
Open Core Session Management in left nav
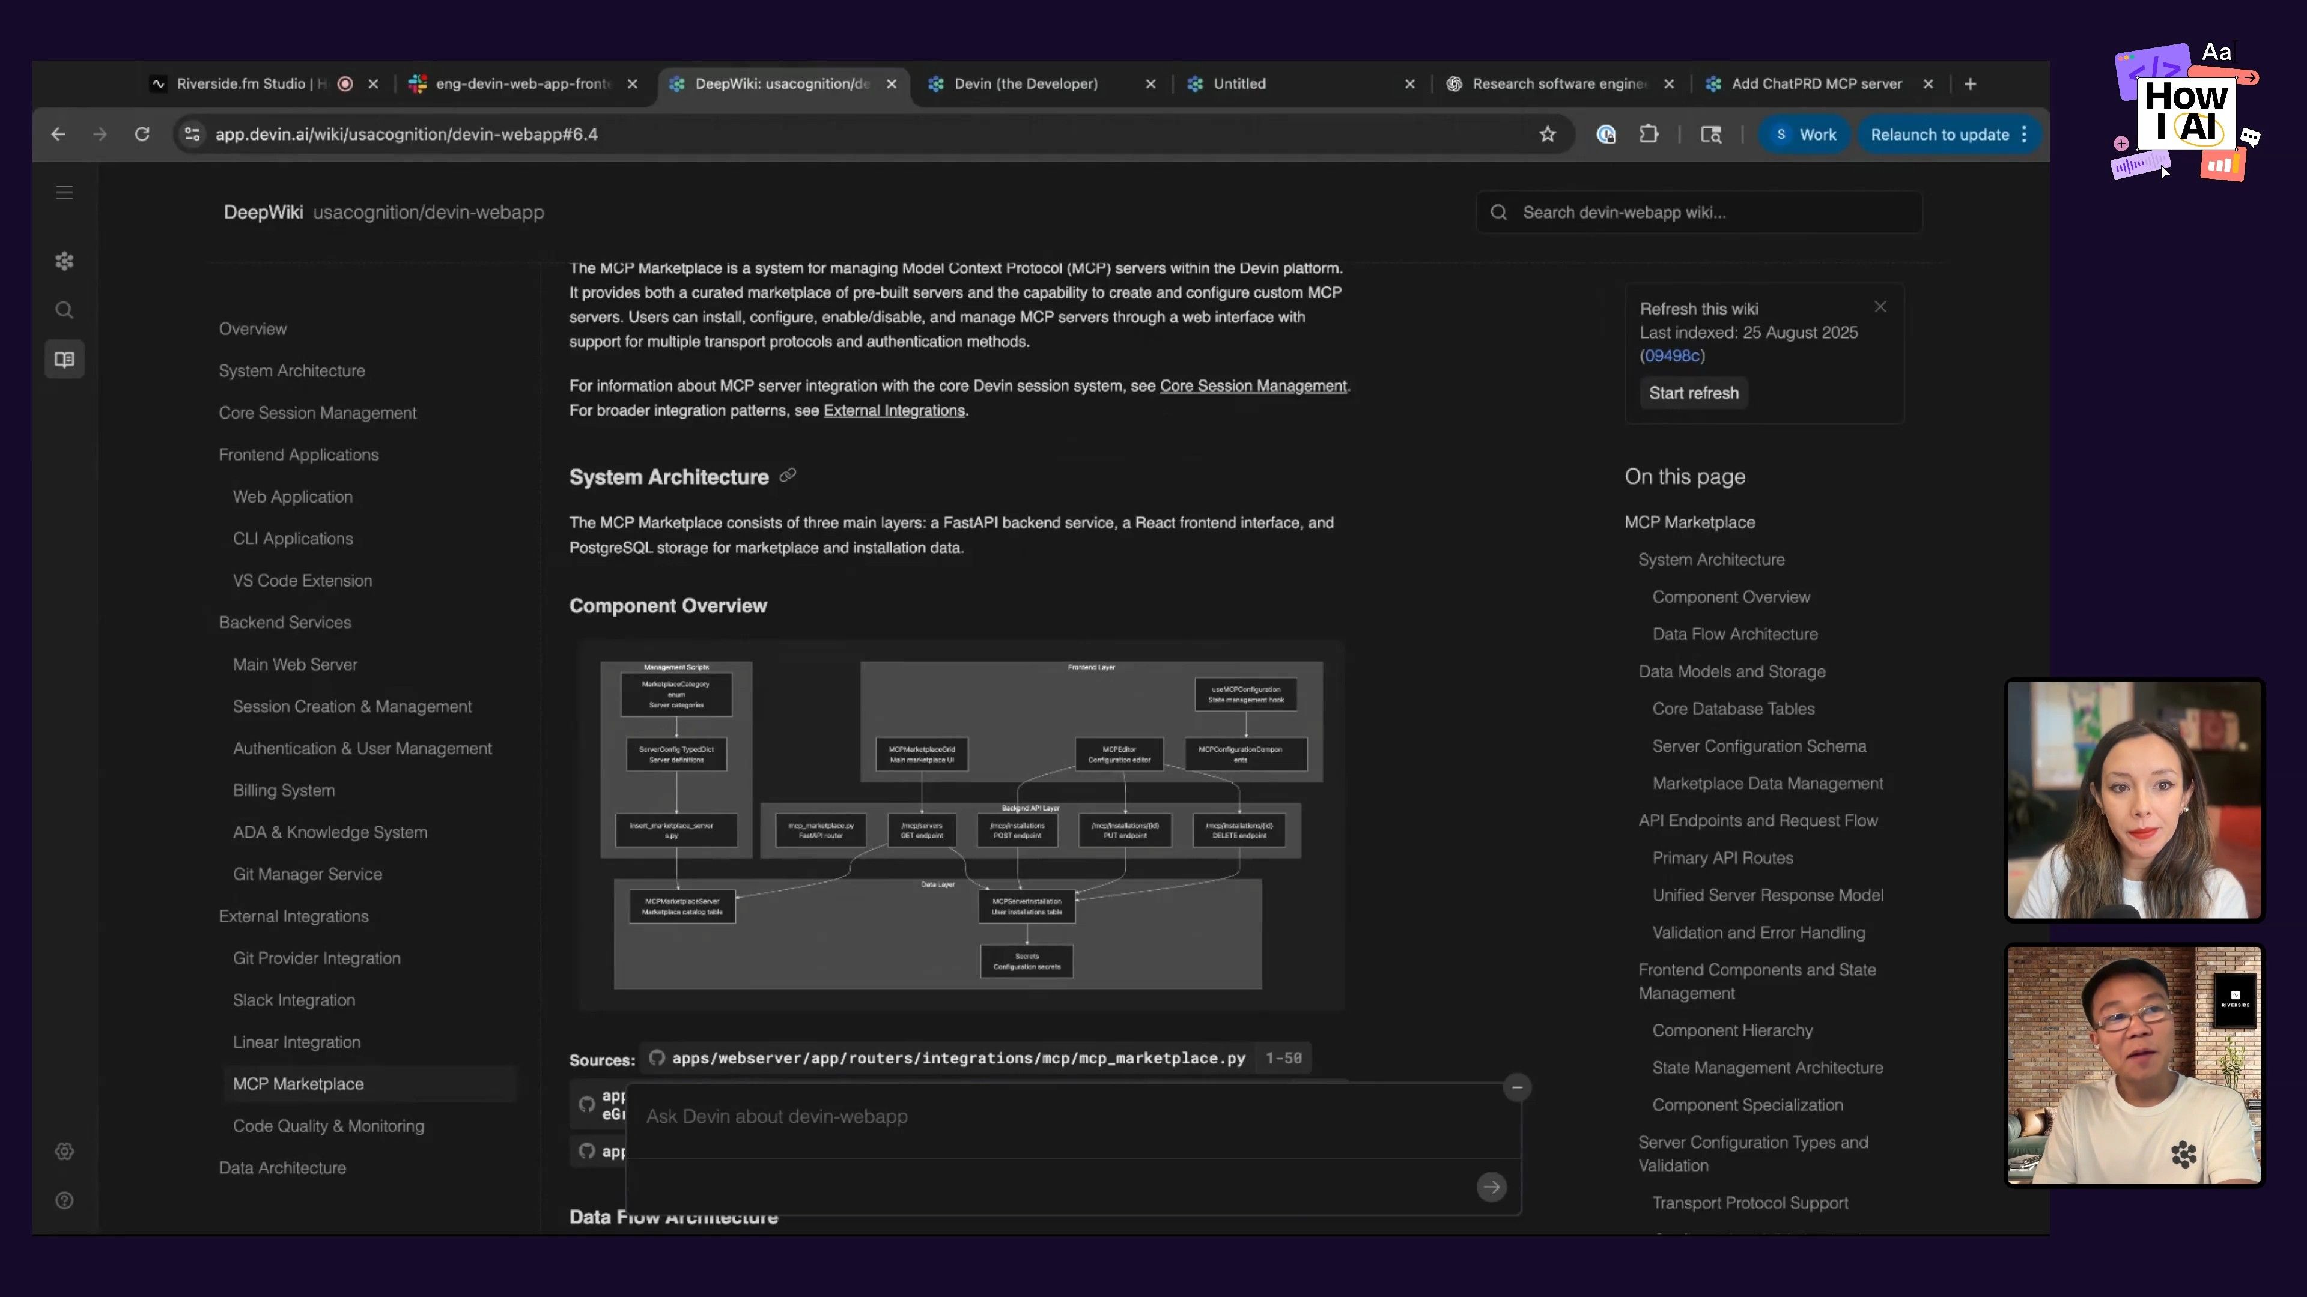pos(318,414)
